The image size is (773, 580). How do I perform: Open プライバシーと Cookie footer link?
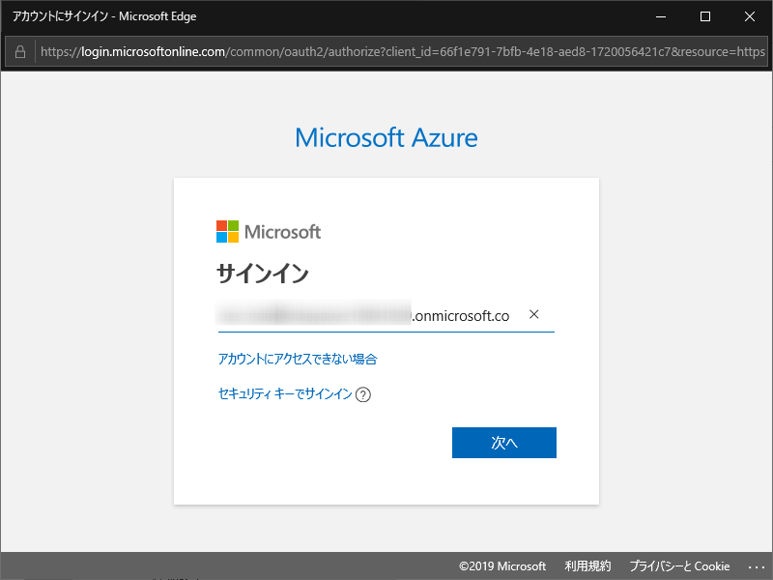tap(679, 566)
